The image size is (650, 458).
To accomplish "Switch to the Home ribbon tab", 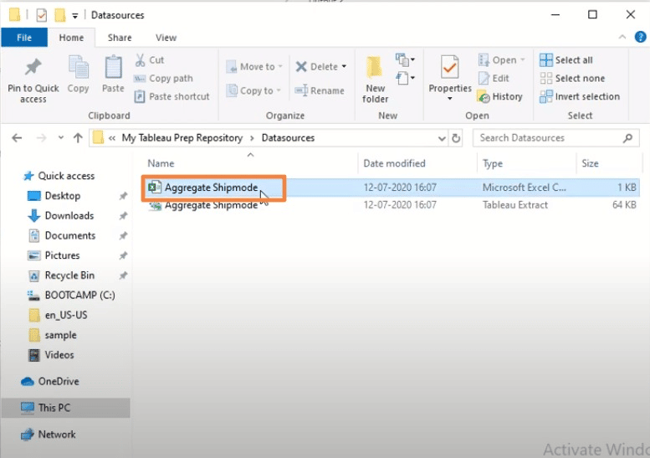I will point(71,38).
